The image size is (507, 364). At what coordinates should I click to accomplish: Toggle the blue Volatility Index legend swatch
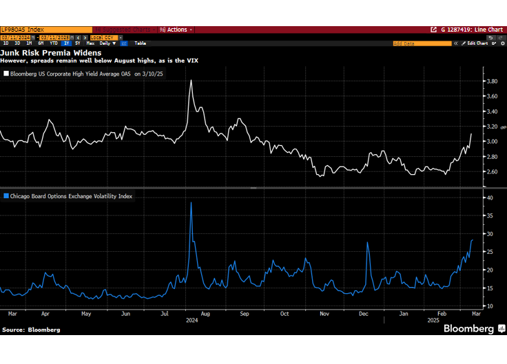click(6, 195)
